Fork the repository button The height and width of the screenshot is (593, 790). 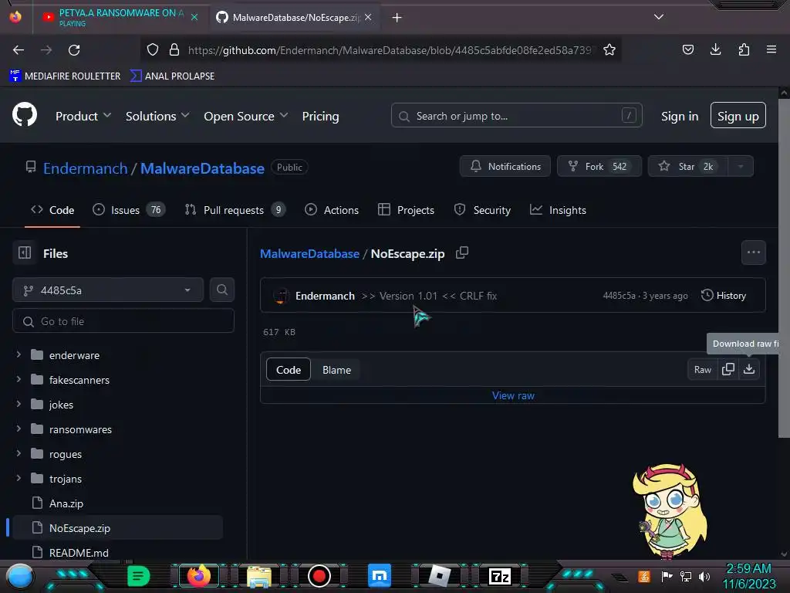point(599,167)
